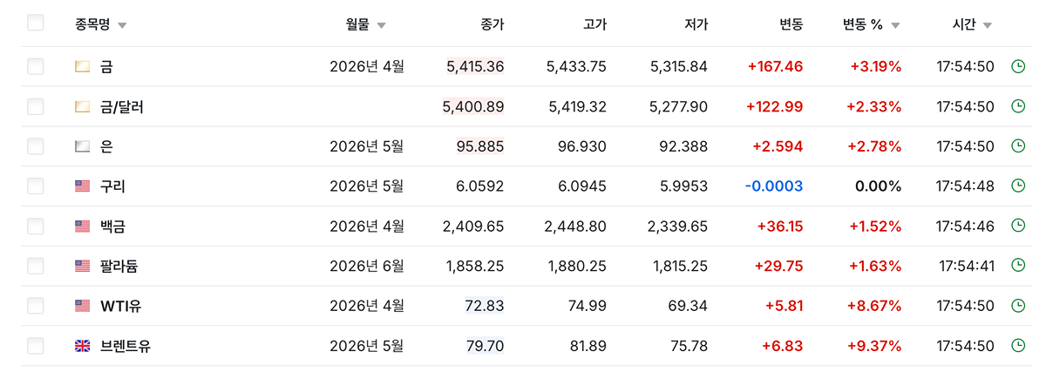
Task: Sort by the 변동 % column arrow
Action: tap(895, 25)
